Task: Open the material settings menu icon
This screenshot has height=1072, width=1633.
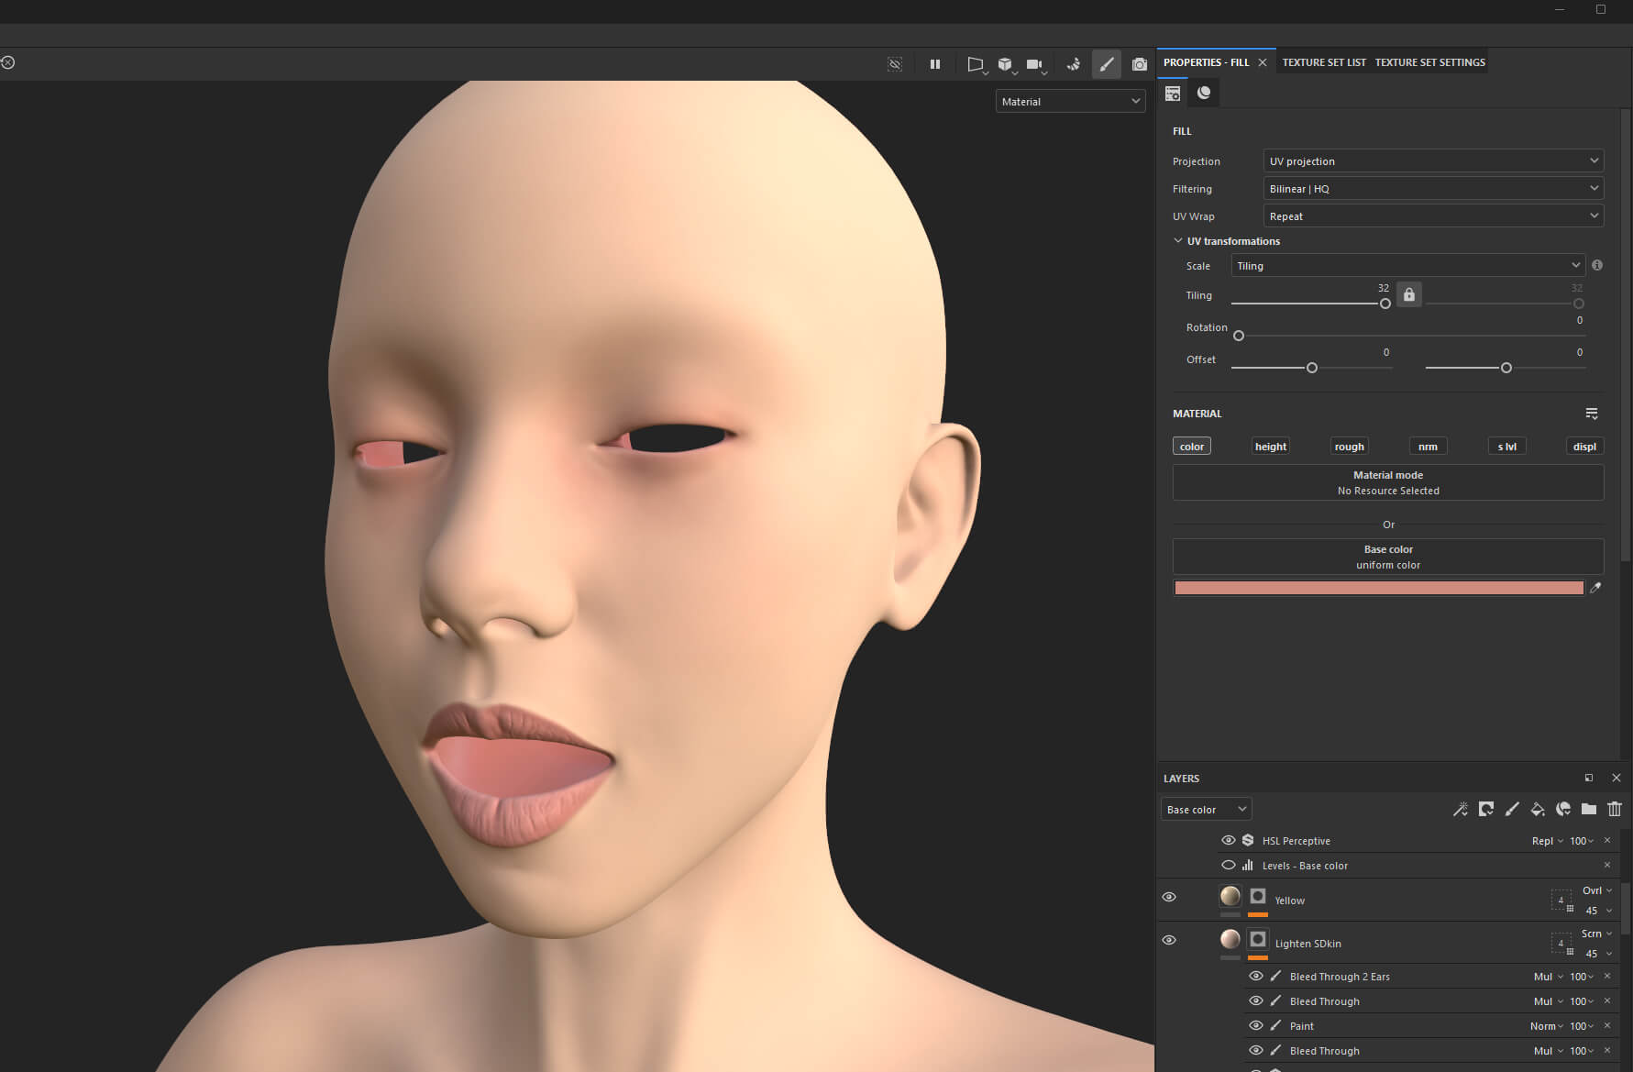Action: pos(1592,414)
